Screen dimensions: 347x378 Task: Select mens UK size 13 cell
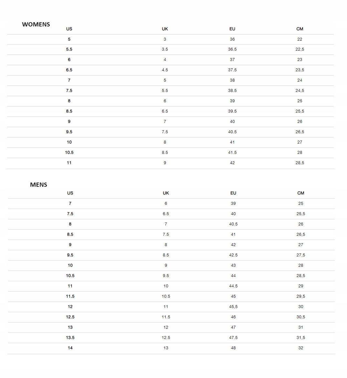[x=166, y=348]
